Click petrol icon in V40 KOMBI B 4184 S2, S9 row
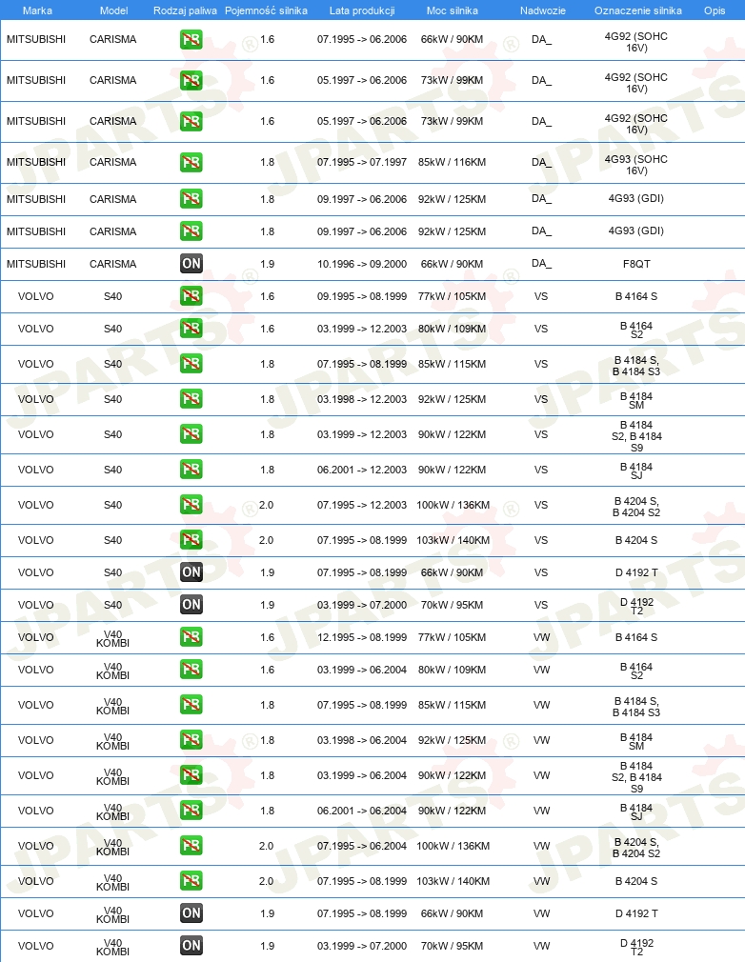Viewport: 745px width, 962px height. pyautogui.click(x=191, y=775)
